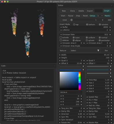
Task: Decrease Quad Y value
Action: tap(87, 61)
